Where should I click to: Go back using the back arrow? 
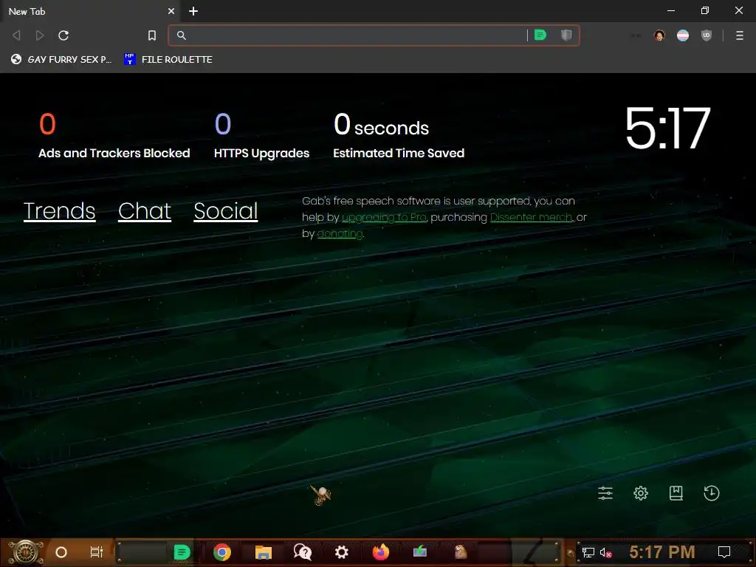16,35
